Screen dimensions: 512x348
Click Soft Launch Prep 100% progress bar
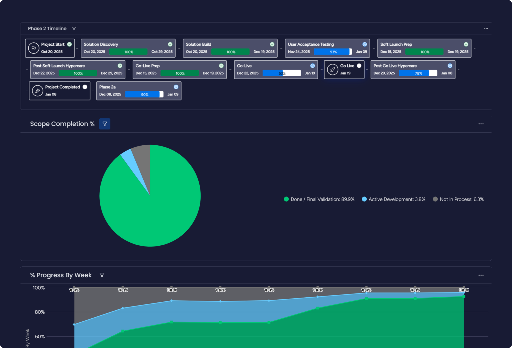click(424, 52)
